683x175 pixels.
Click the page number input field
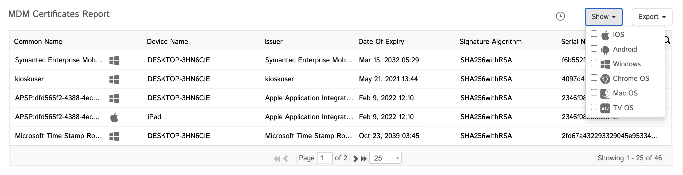tap(325, 158)
